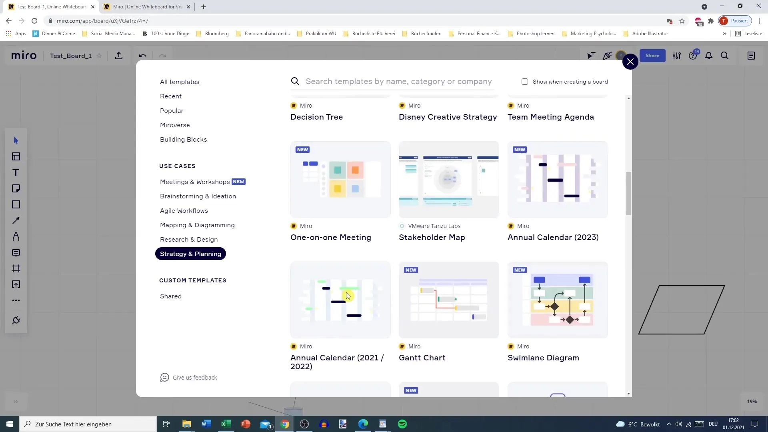Click the Redo arrow
768x432 pixels.
[162, 56]
